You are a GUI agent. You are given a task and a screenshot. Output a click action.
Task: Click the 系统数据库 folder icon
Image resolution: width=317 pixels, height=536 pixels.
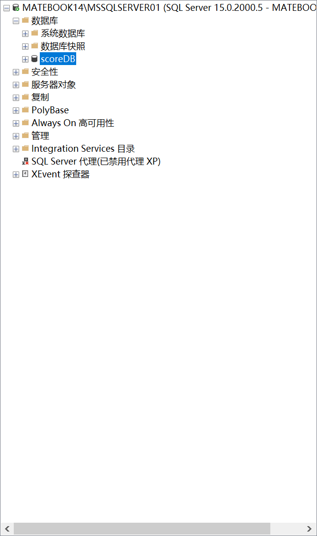[34, 33]
